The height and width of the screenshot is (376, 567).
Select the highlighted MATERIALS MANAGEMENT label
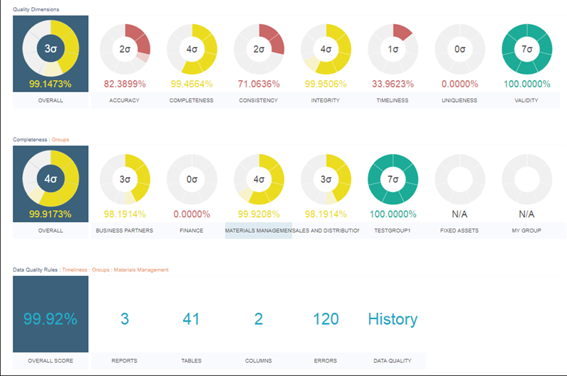(x=258, y=231)
